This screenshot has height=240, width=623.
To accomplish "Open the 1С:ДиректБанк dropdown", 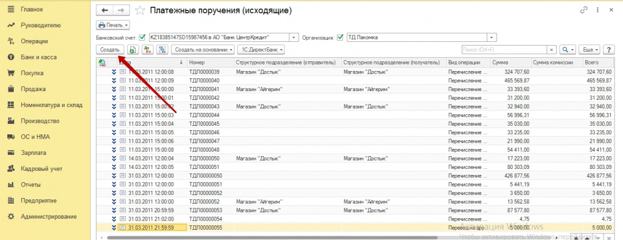I will [260, 50].
